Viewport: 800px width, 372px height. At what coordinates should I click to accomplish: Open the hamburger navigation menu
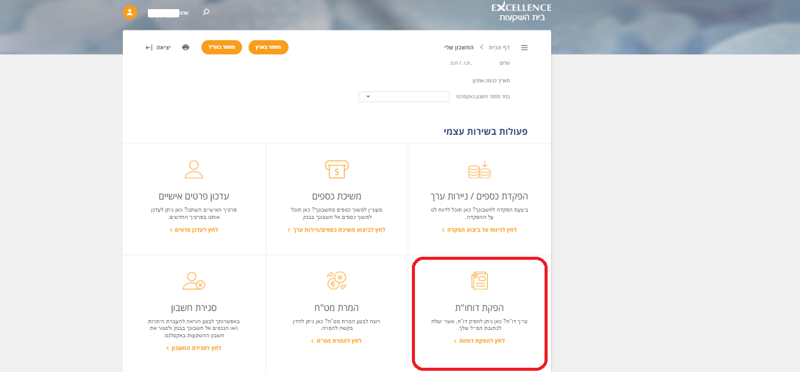[524, 47]
